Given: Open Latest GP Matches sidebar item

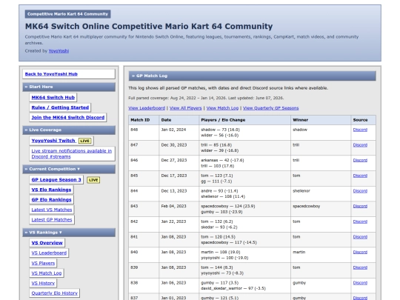Looking at the screenshot, I should 52,220.
